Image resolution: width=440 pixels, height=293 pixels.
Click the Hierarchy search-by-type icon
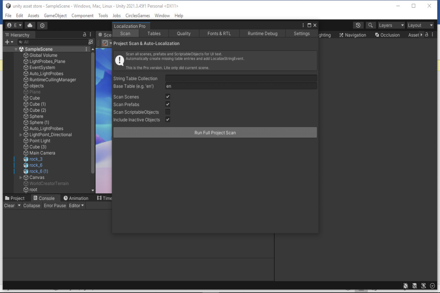(x=91, y=42)
